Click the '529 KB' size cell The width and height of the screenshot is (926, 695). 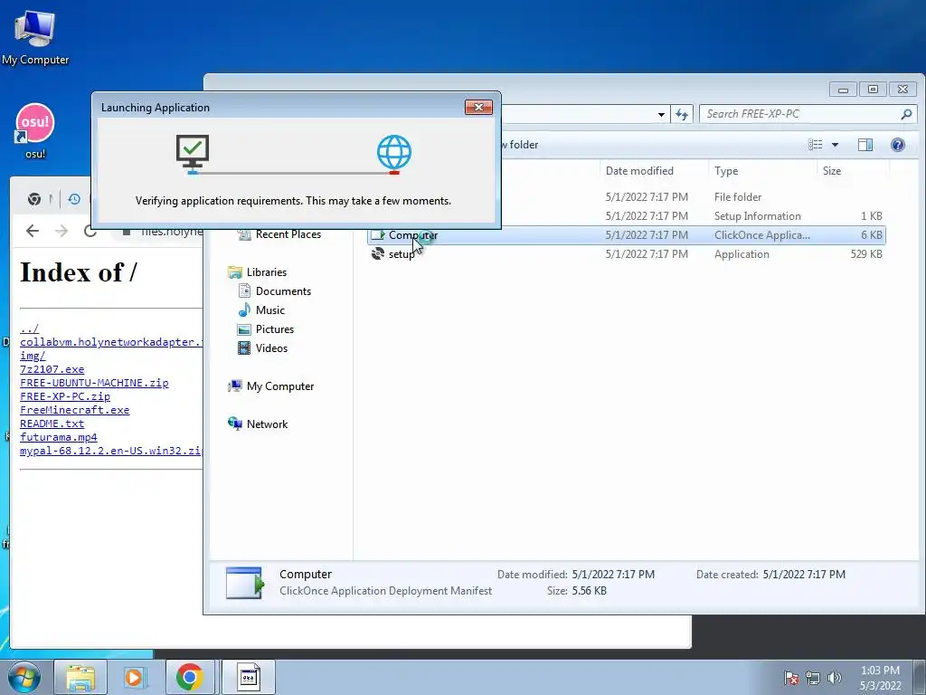(866, 254)
